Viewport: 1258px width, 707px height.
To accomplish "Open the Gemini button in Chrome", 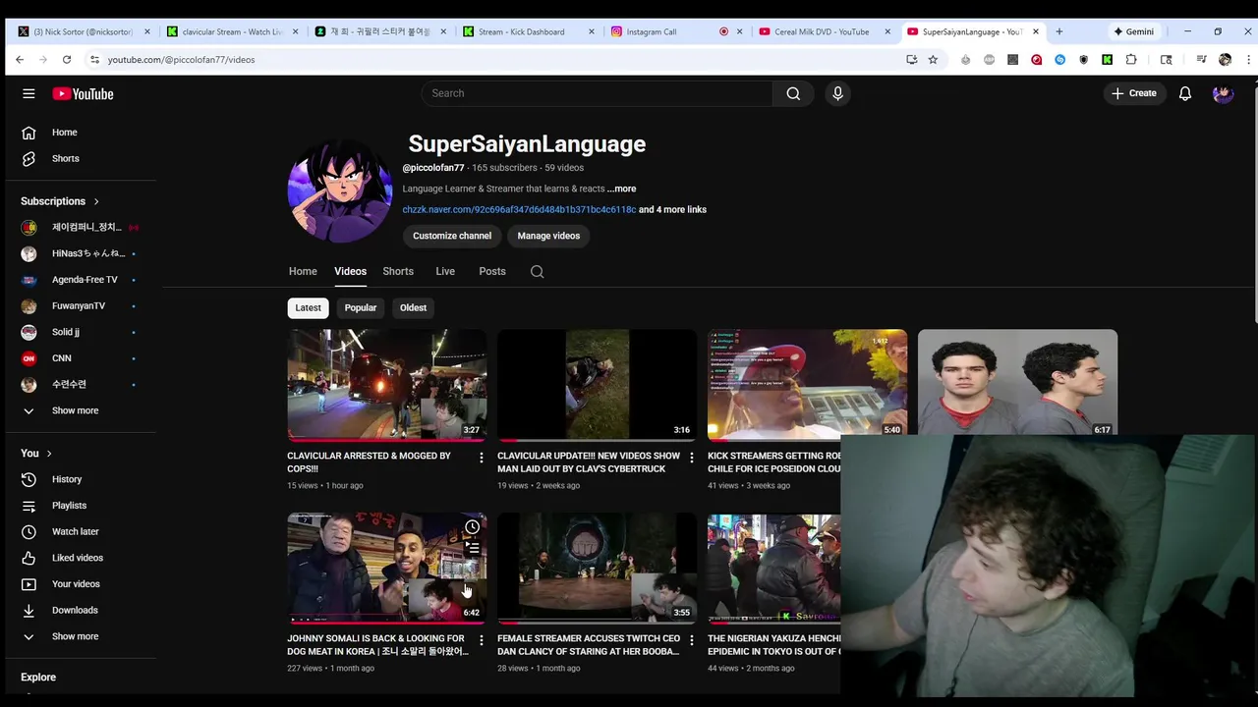I will [1133, 31].
